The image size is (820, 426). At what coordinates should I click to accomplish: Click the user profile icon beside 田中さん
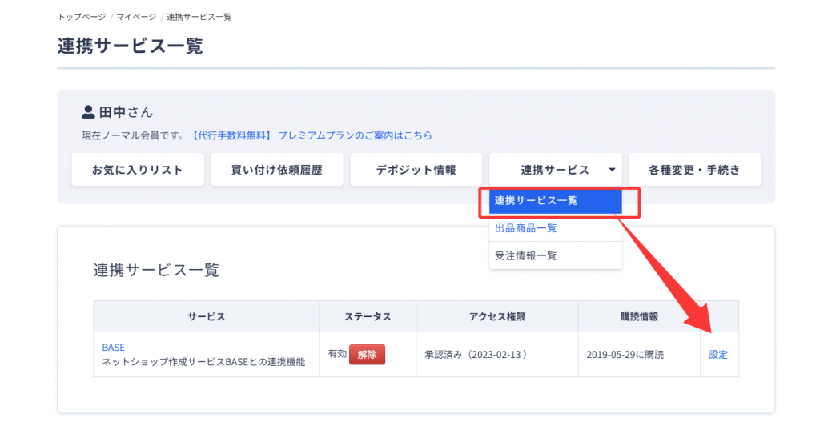click(89, 112)
